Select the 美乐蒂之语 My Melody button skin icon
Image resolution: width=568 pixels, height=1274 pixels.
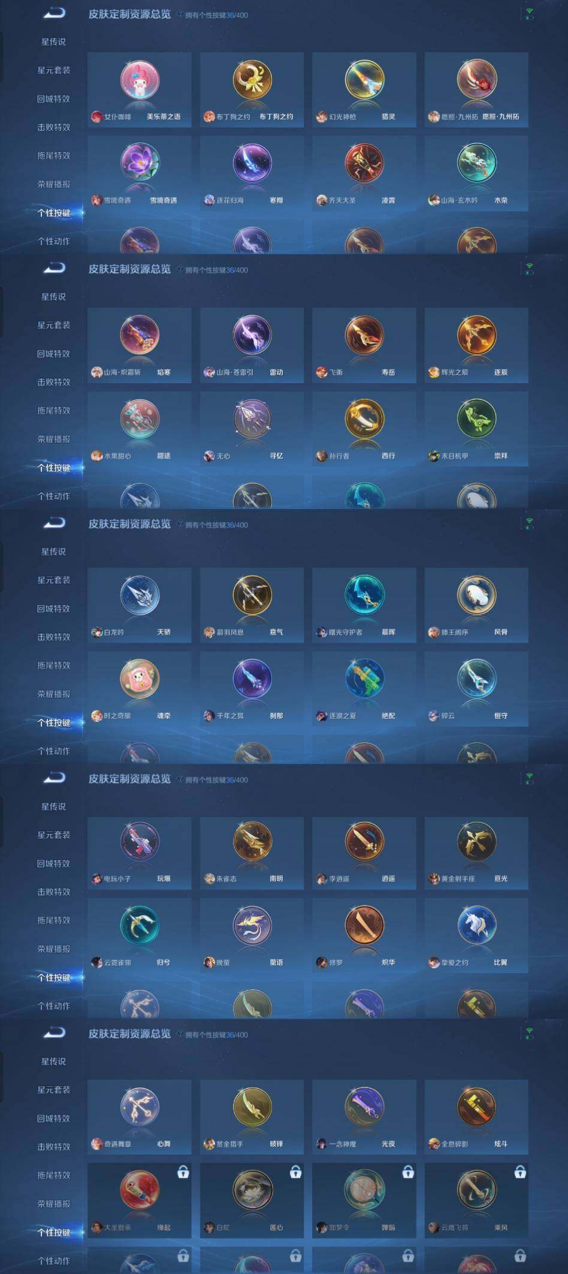(140, 80)
